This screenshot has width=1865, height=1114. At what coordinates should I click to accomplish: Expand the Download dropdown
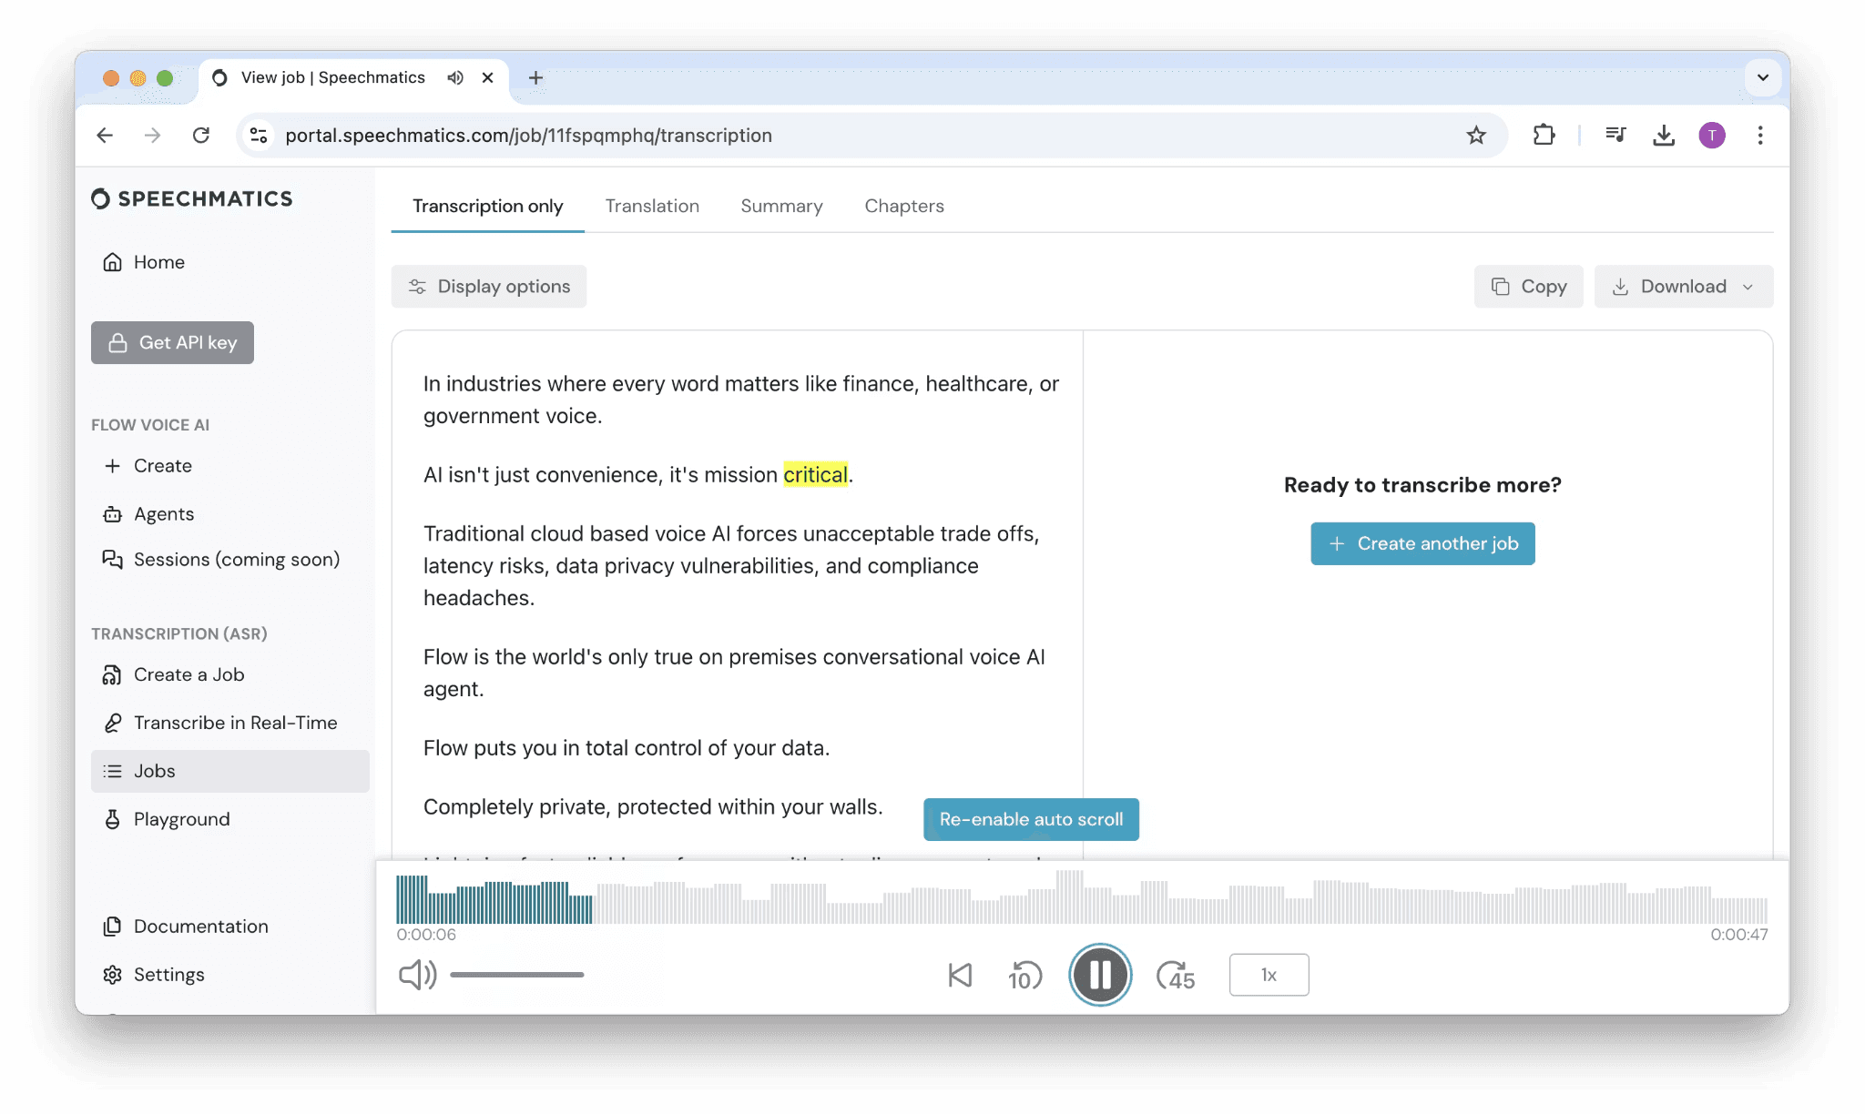pos(1683,287)
